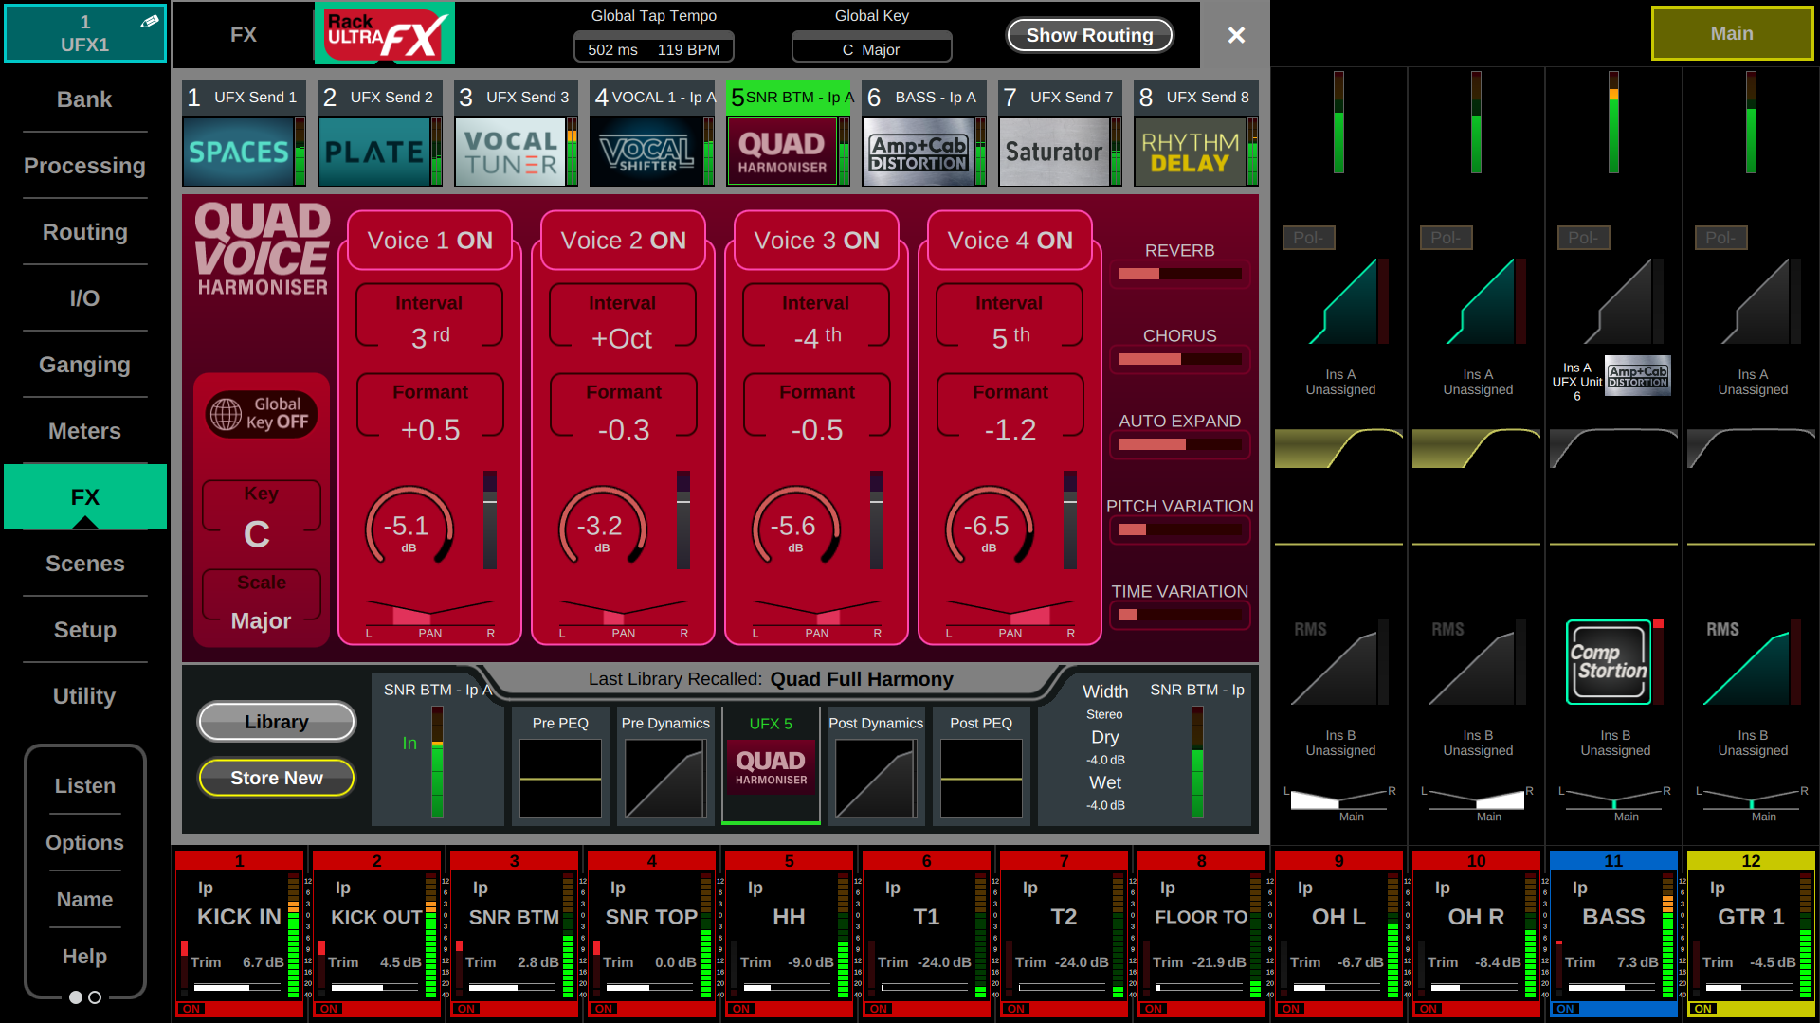The height and width of the screenshot is (1023, 1820).
Task: Toggle Voice 1 ON button
Action: coord(429,241)
